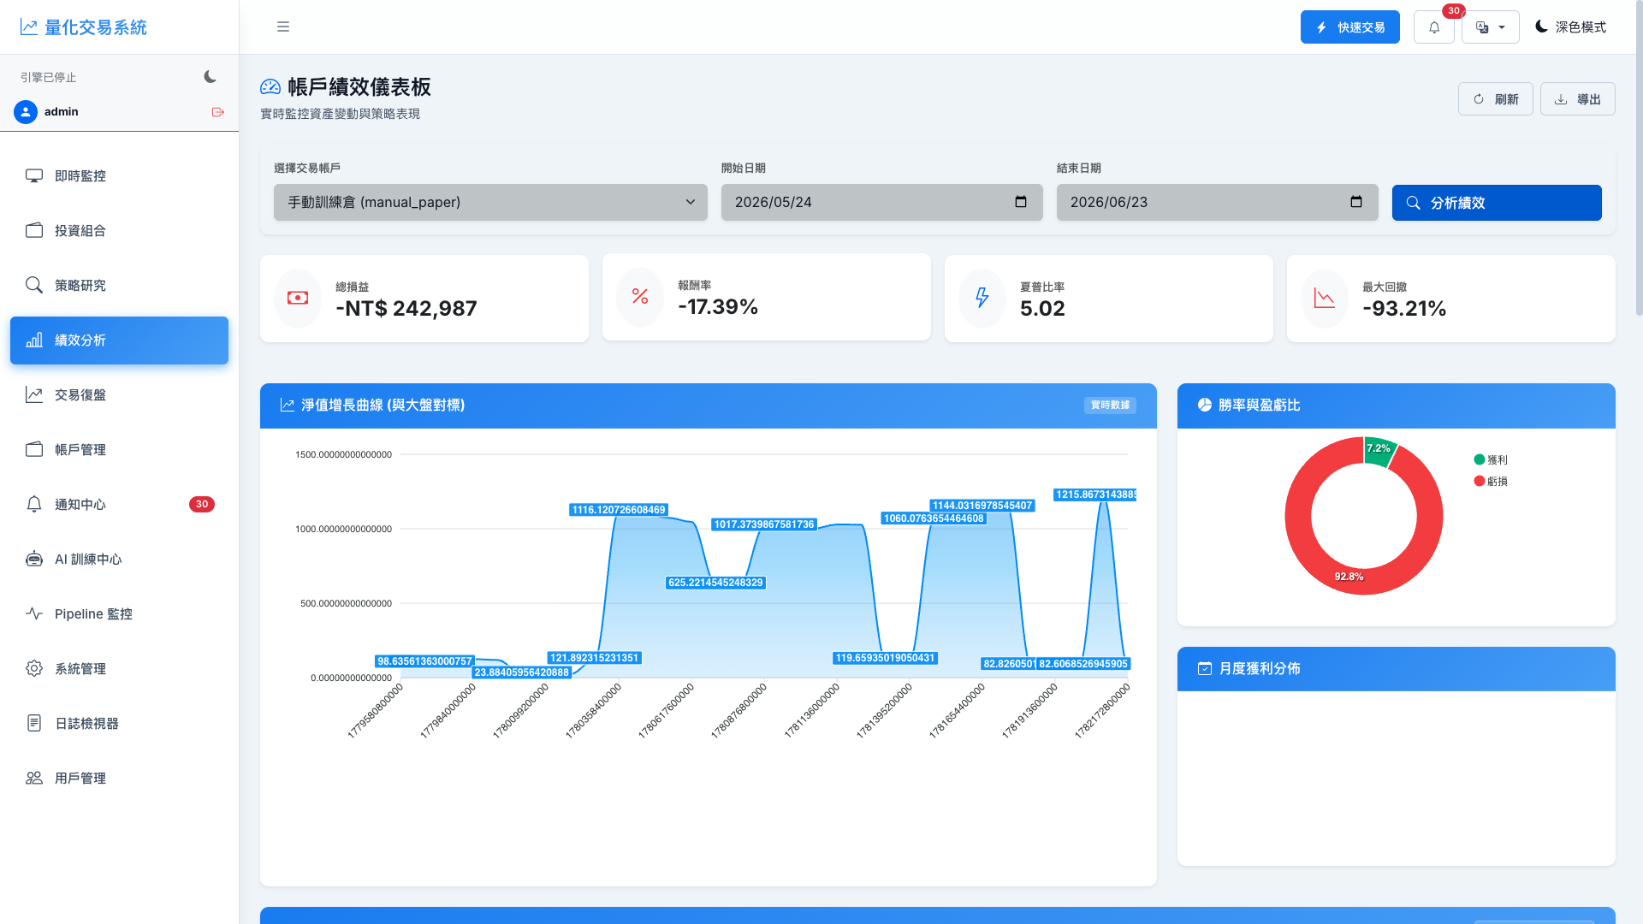The width and height of the screenshot is (1643, 924).
Task: Click the 分析績效 button
Action: coord(1497,203)
